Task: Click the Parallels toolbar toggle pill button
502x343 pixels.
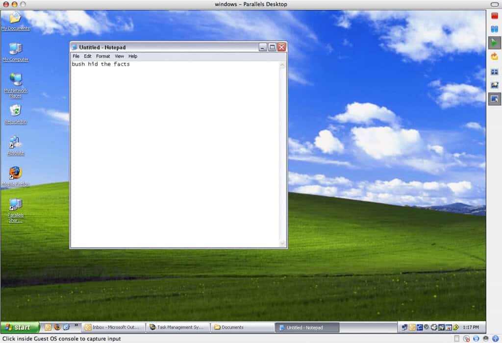Action: 495,4
